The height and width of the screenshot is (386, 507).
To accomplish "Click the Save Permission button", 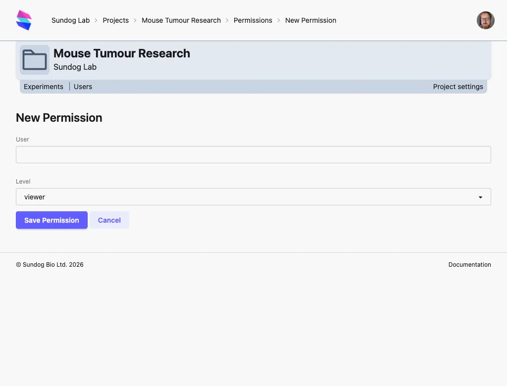I will [x=51, y=220].
